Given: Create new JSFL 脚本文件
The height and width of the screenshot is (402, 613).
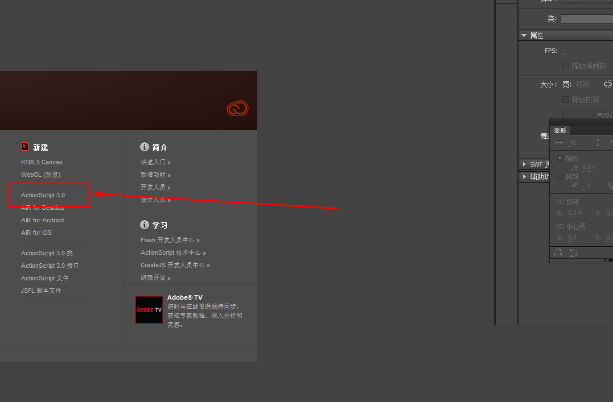Looking at the screenshot, I should pyautogui.click(x=41, y=291).
